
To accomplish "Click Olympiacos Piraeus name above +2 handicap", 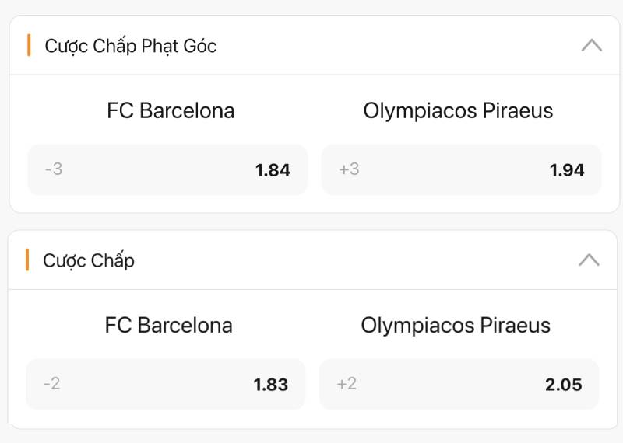I will pos(456,325).
